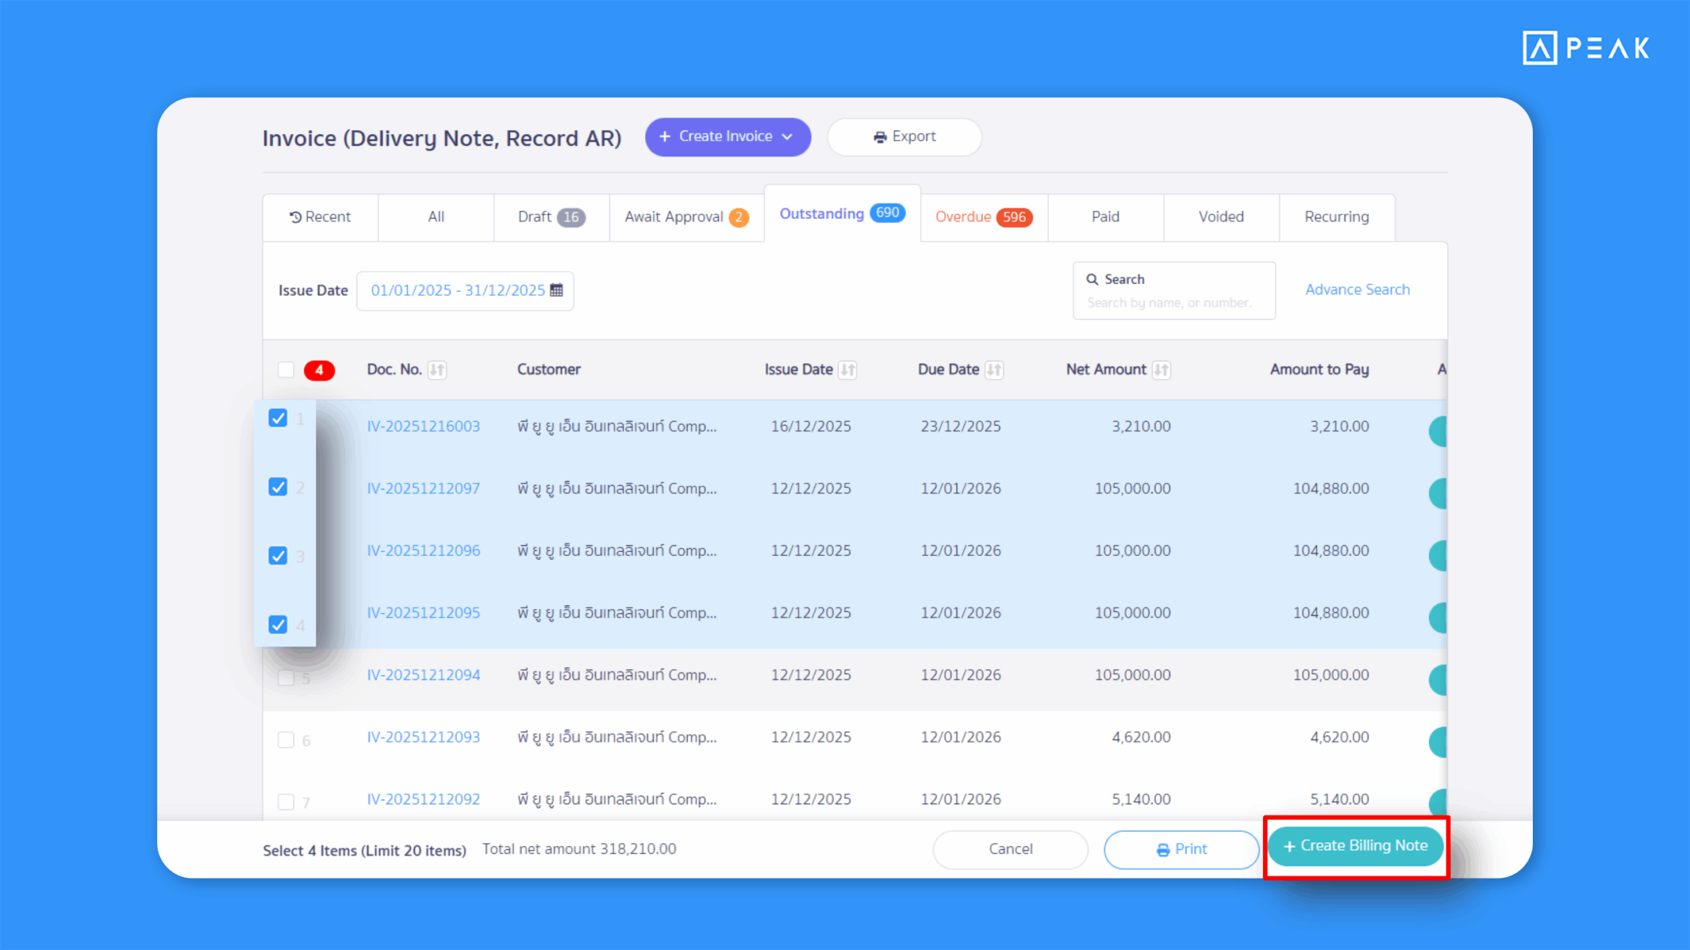
Task: Expand Advance Search options
Action: pos(1357,289)
